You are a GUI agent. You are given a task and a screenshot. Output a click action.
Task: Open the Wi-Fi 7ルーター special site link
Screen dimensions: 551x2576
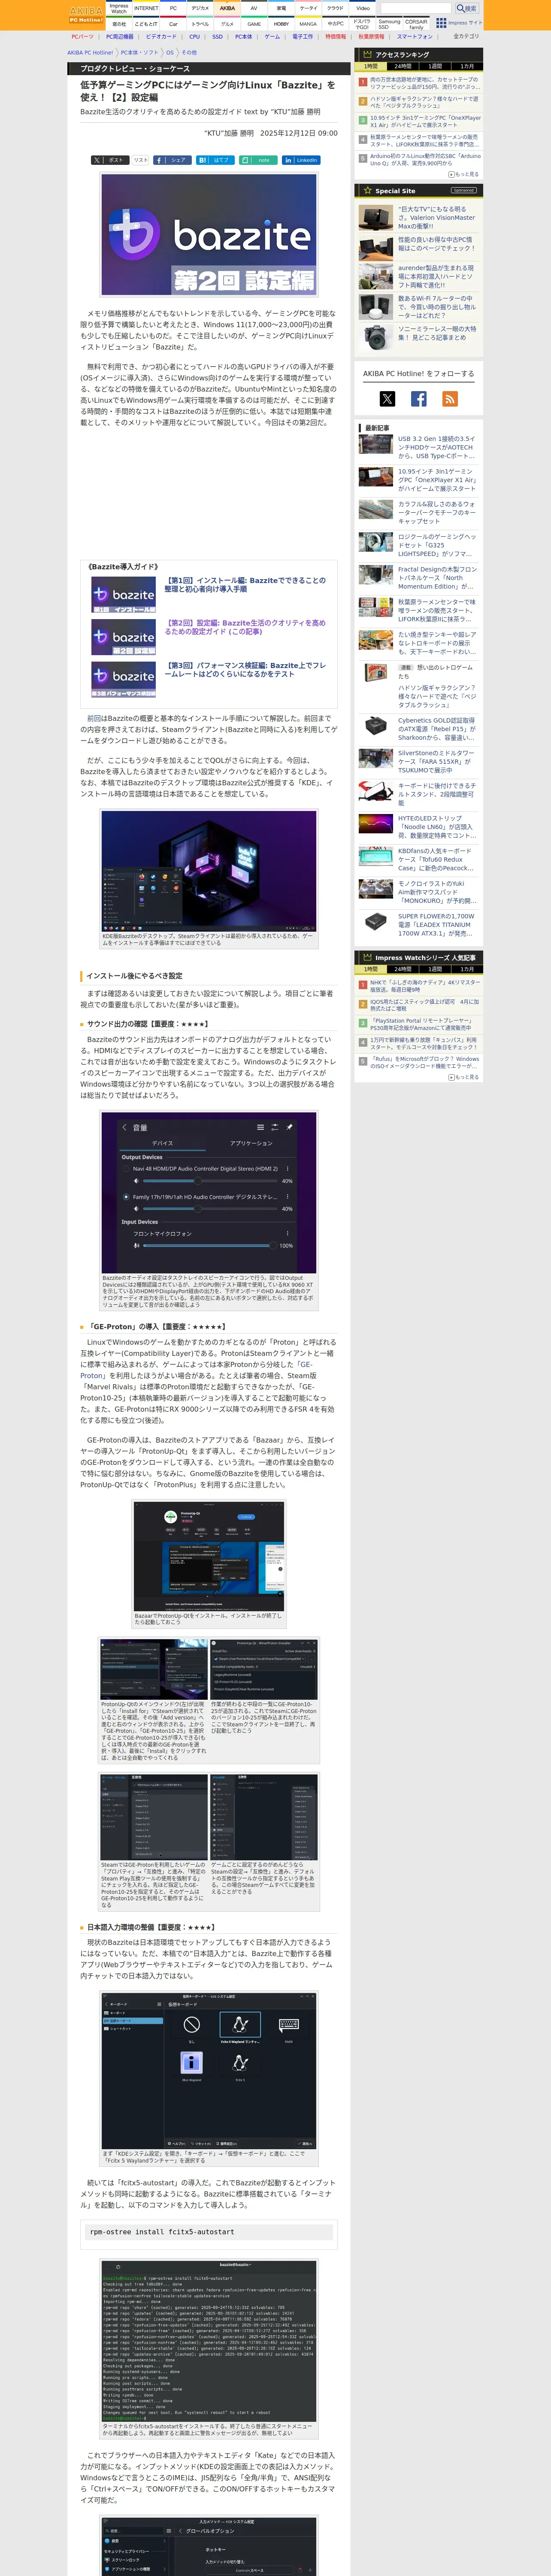point(436,307)
